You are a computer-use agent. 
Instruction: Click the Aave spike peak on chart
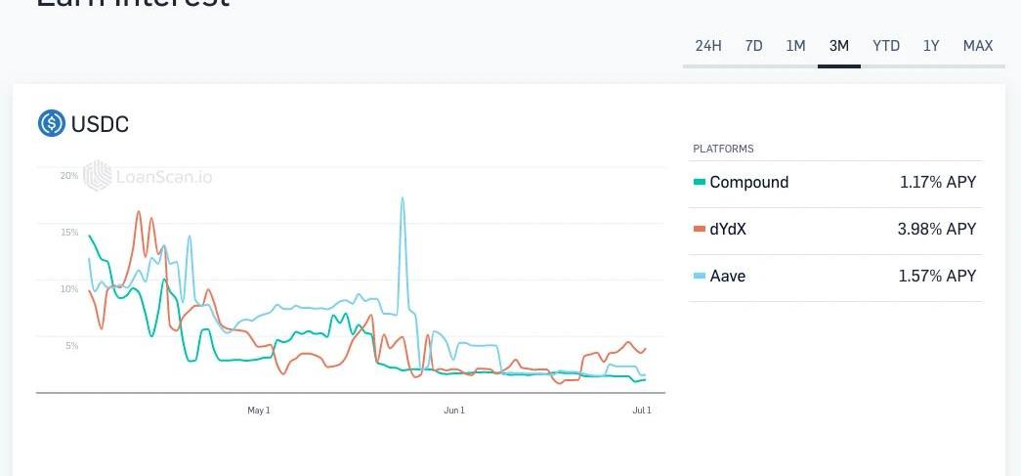pos(403,198)
